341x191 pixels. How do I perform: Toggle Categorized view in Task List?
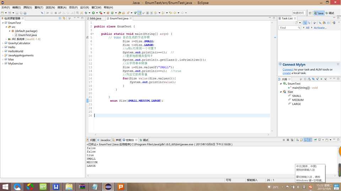pyautogui.click(x=305, y=23)
